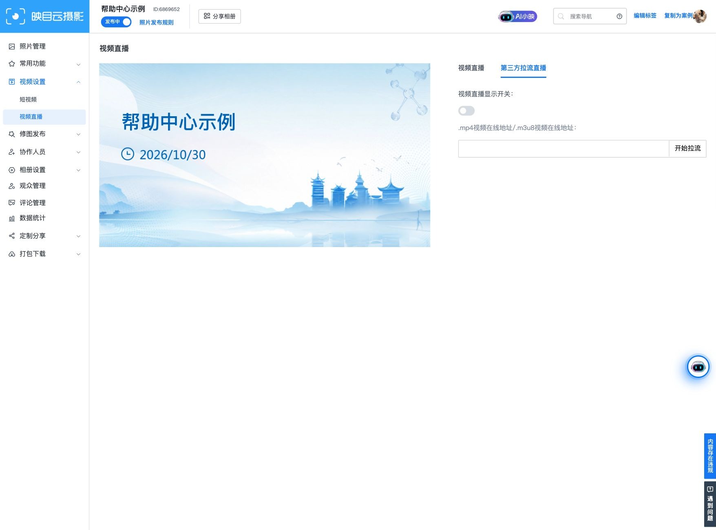
Task: Click the search box help question icon
Action: 619,16
